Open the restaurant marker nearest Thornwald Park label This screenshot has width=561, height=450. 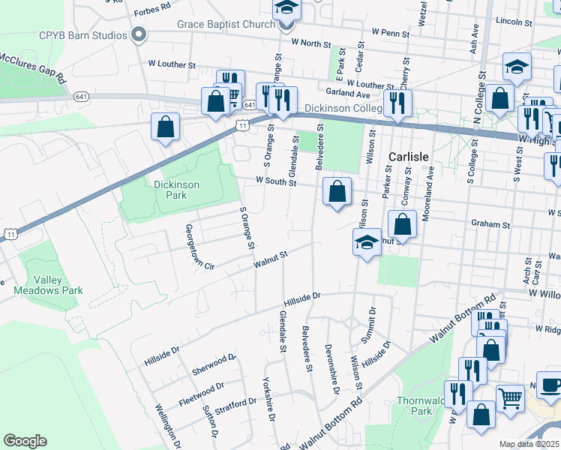point(458,397)
